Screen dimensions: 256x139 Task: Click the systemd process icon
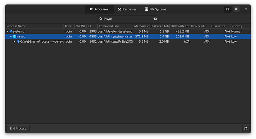11,31
